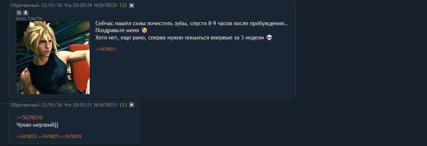Open reply link >>5678032

click(27, 137)
